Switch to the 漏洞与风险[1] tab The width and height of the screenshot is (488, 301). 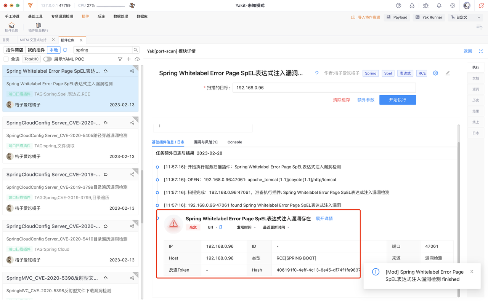pyautogui.click(x=206, y=142)
